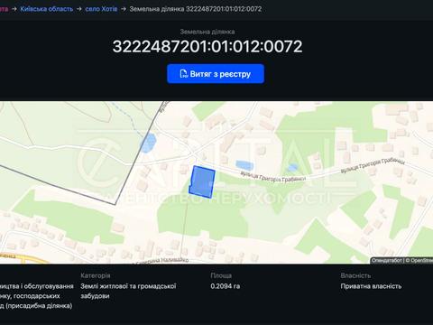Screen dimensions: 433x325
Task: Select the highlighted blue land parcel on the map
Action: (202, 181)
